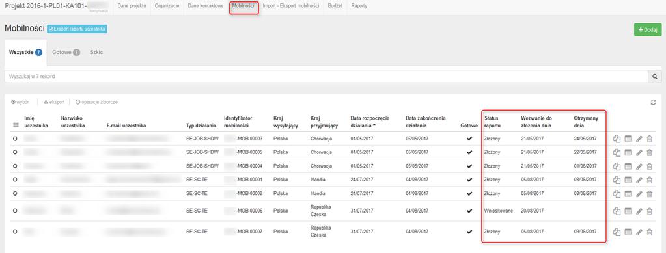Copy the MOB-00002 mobility row
The width and height of the screenshot is (666, 253).
pyautogui.click(x=617, y=194)
